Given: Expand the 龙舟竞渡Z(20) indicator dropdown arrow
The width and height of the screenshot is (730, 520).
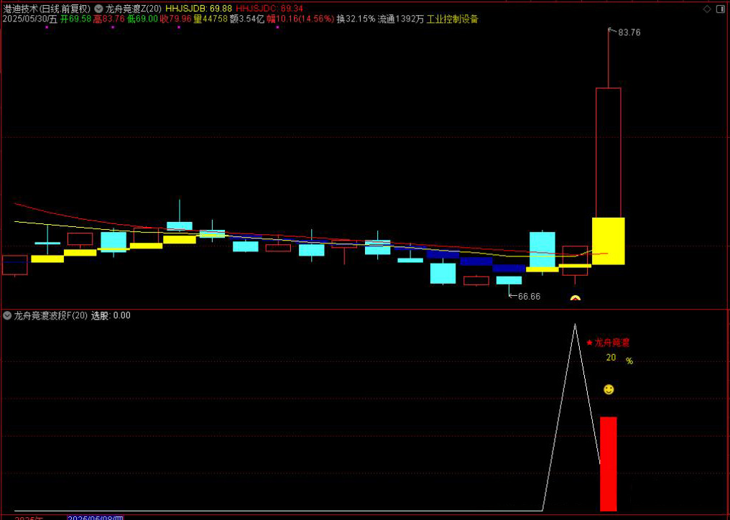Looking at the screenshot, I should coord(98,9).
